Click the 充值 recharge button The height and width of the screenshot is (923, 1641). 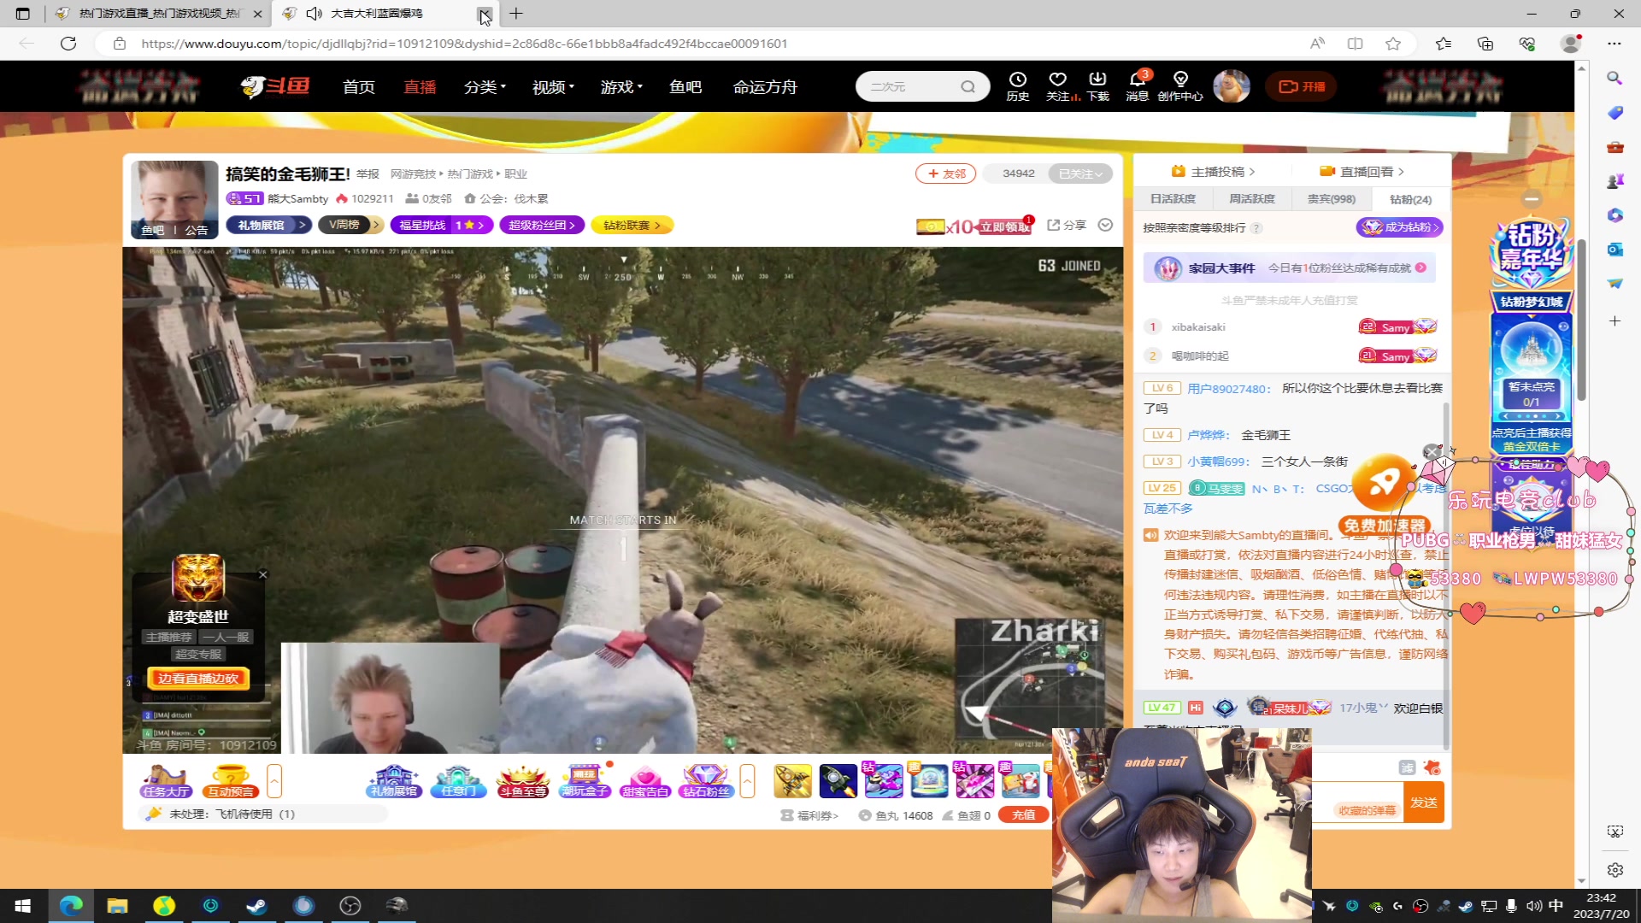pyautogui.click(x=1023, y=815)
